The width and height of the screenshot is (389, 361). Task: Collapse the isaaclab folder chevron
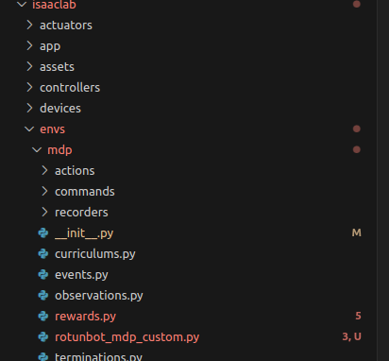coord(22,4)
